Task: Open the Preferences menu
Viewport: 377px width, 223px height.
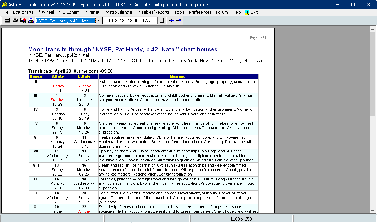Action: [x=200, y=12]
